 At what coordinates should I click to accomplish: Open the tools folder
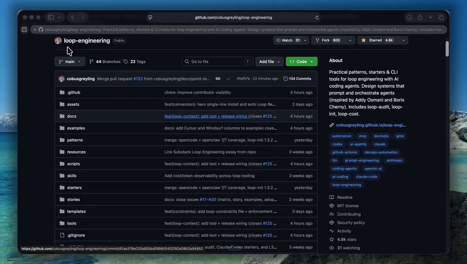pos(72,223)
